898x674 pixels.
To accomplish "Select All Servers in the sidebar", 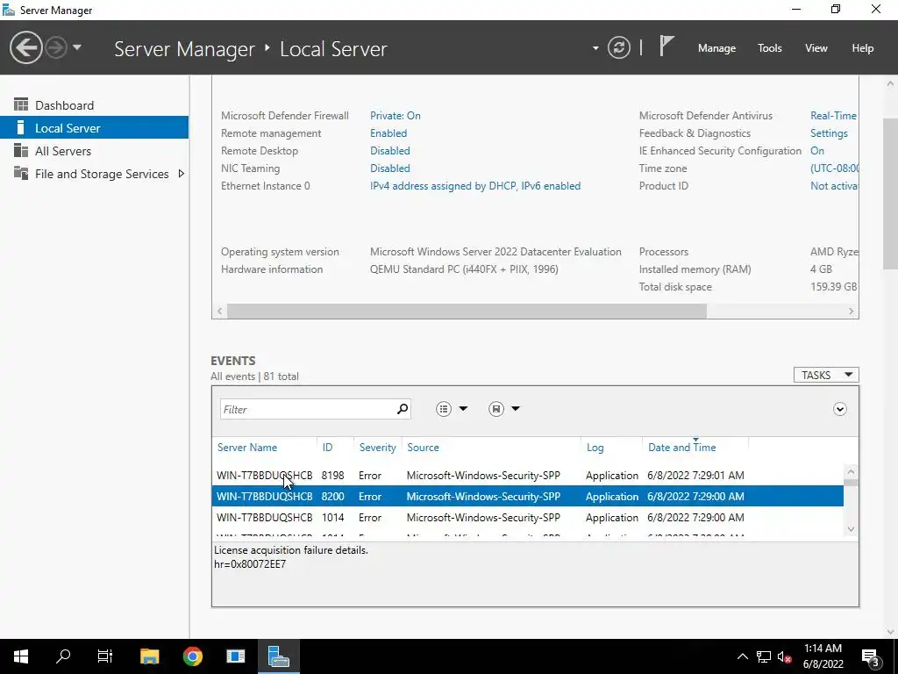I will pyautogui.click(x=94, y=151).
